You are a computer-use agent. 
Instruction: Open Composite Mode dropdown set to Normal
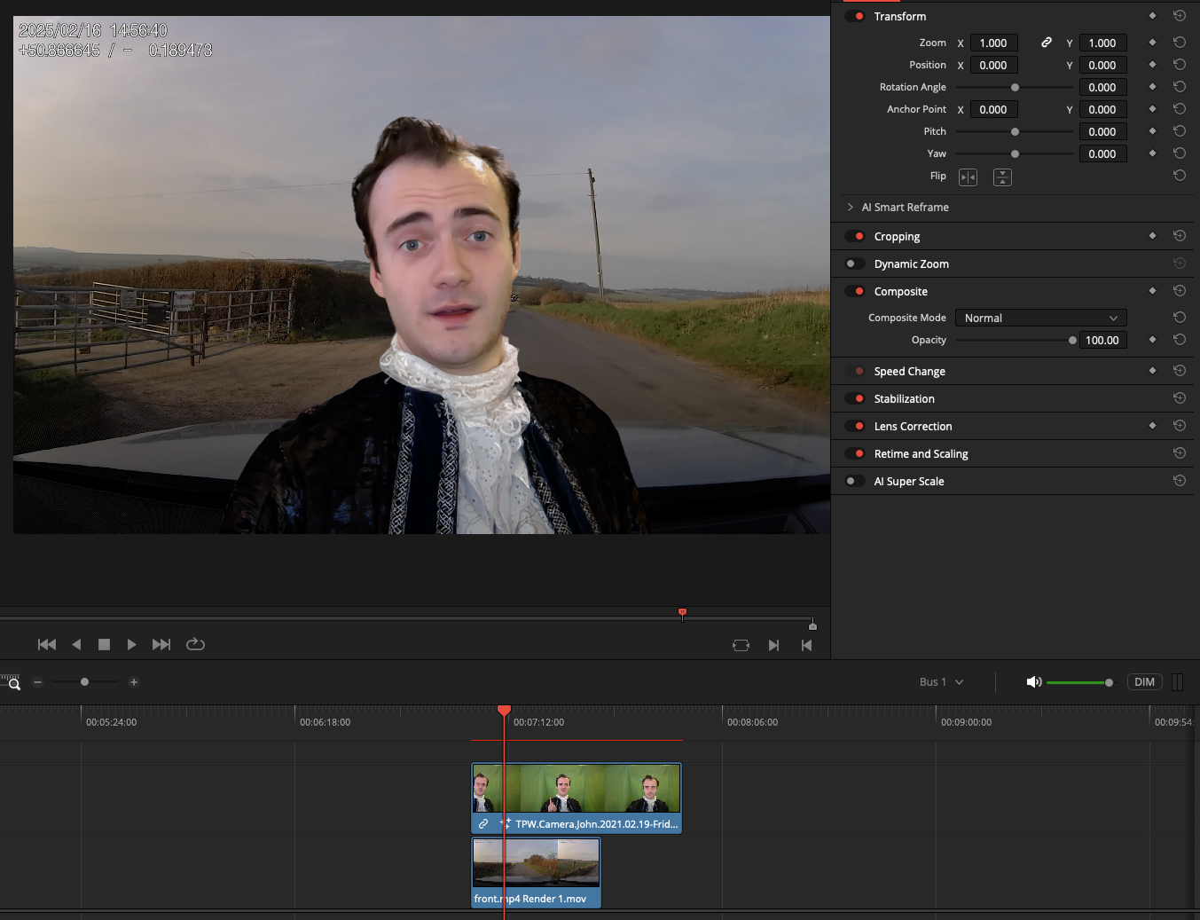1040,318
